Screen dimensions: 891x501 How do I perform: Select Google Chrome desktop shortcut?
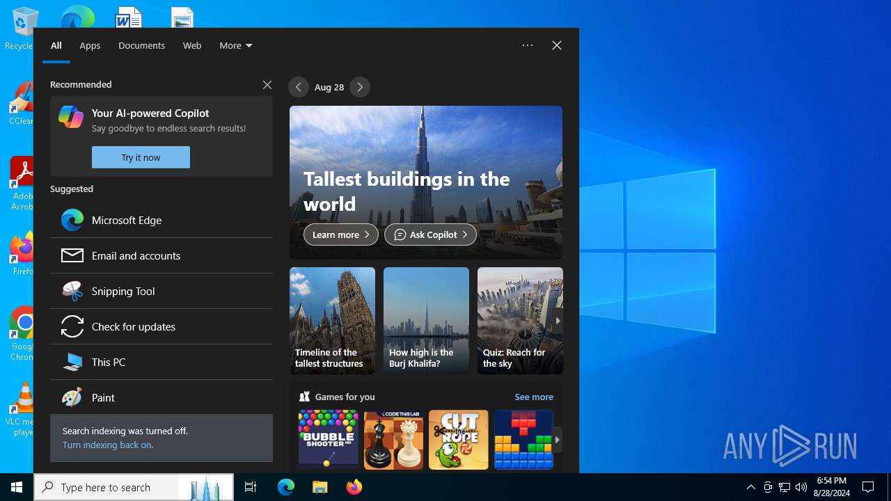(22, 333)
